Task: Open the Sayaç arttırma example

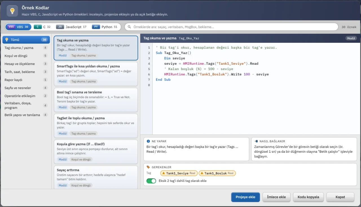Action: pyautogui.click(x=96, y=178)
